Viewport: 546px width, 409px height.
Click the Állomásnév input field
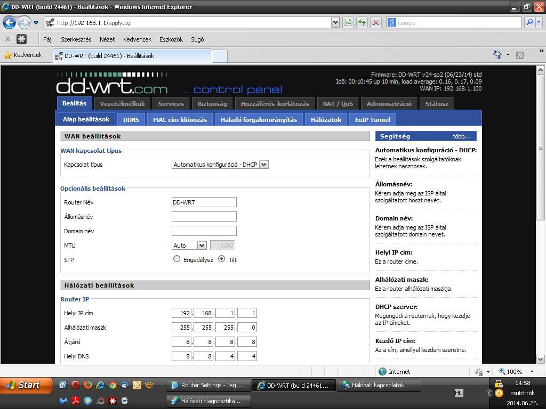[x=204, y=216]
